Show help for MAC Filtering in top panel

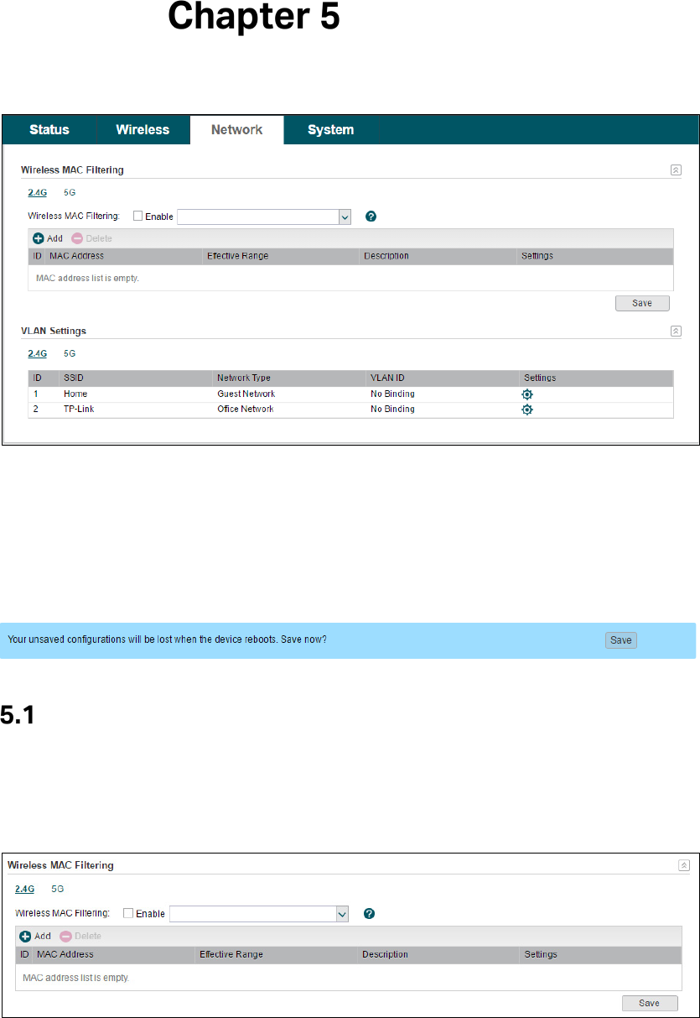click(x=371, y=217)
